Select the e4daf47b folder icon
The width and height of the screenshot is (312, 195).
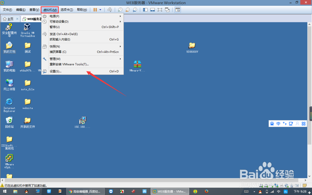[28, 66]
